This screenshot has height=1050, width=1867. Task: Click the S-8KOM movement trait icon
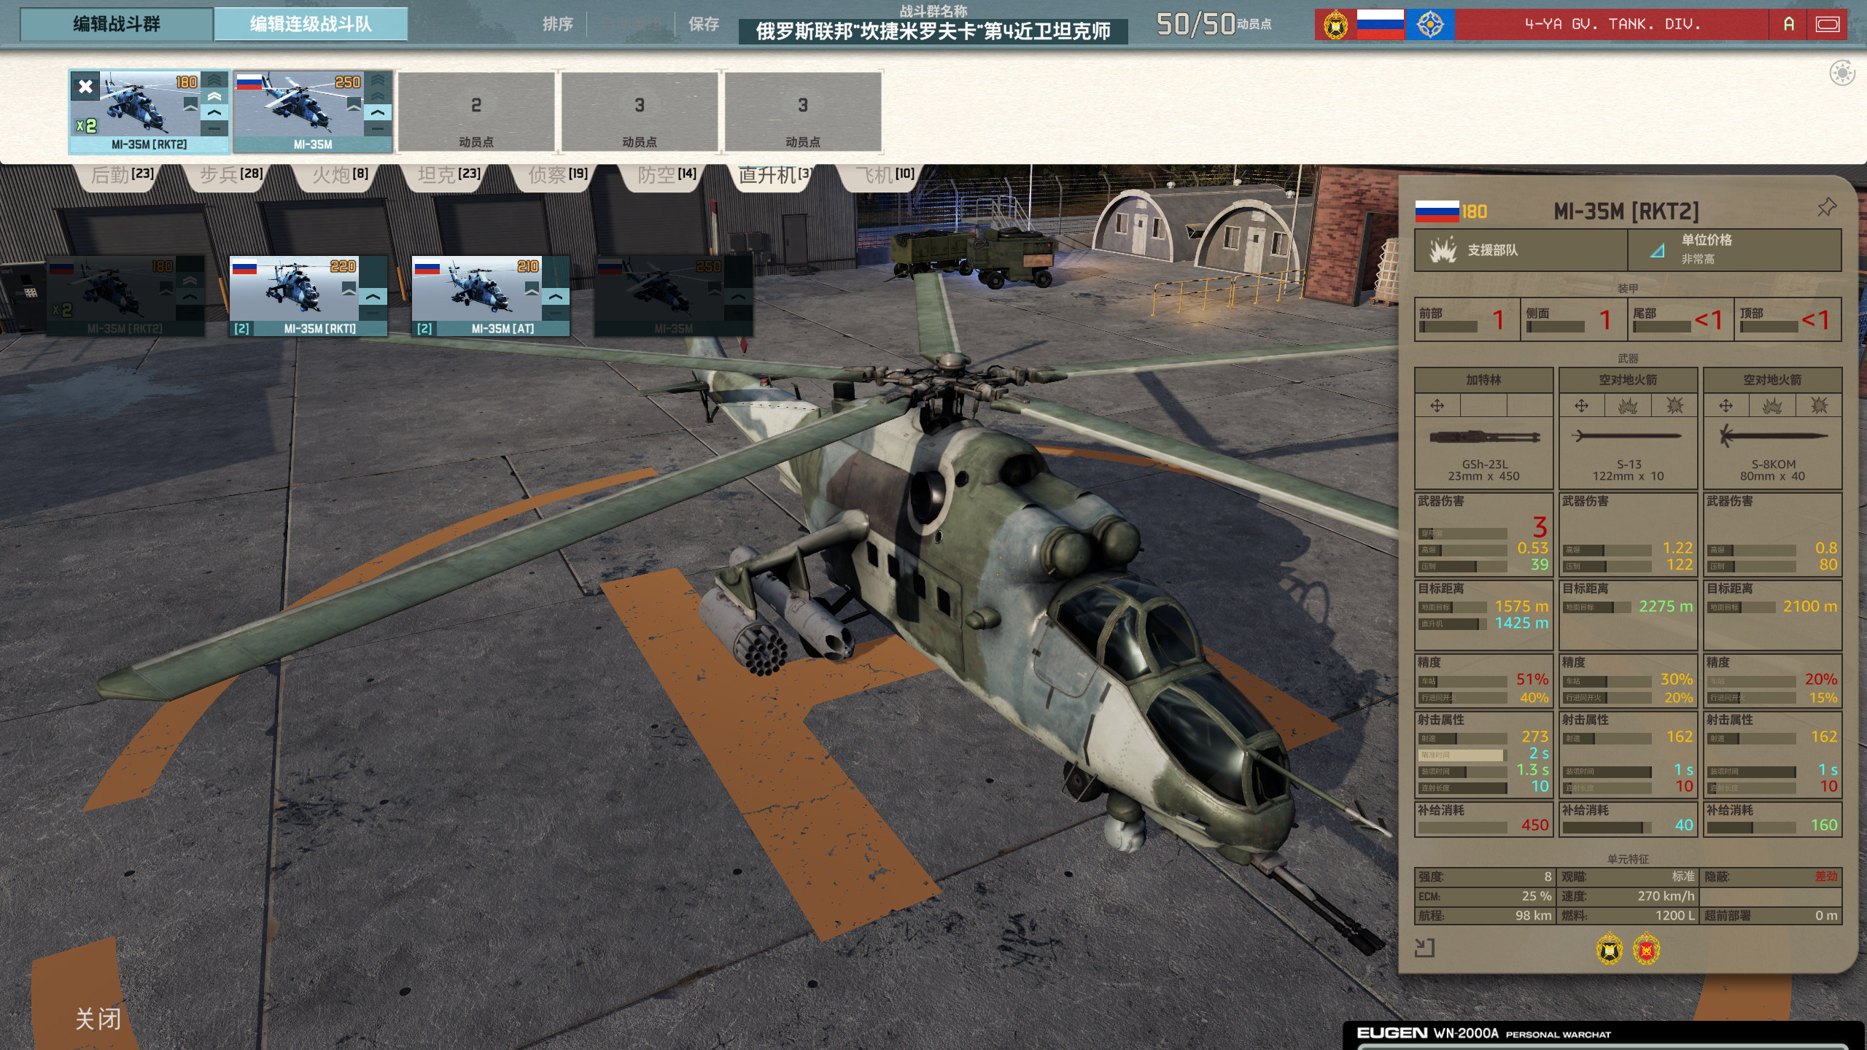tap(1726, 406)
